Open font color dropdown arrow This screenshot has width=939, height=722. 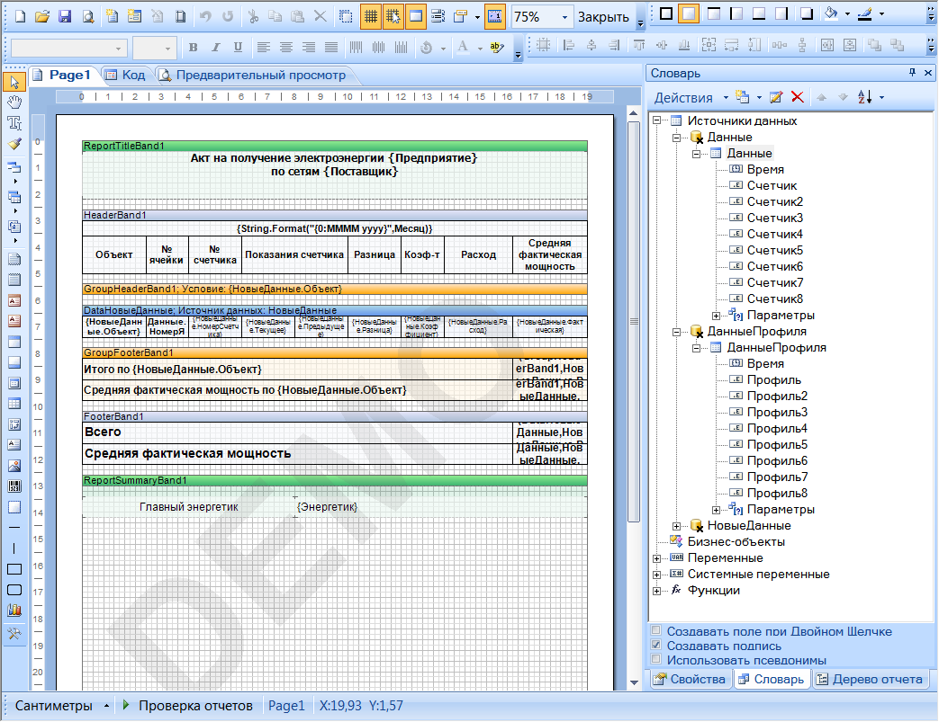(480, 48)
